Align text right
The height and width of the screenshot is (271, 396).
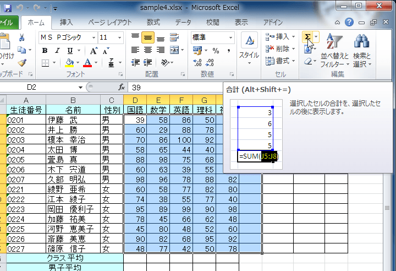click(161, 50)
